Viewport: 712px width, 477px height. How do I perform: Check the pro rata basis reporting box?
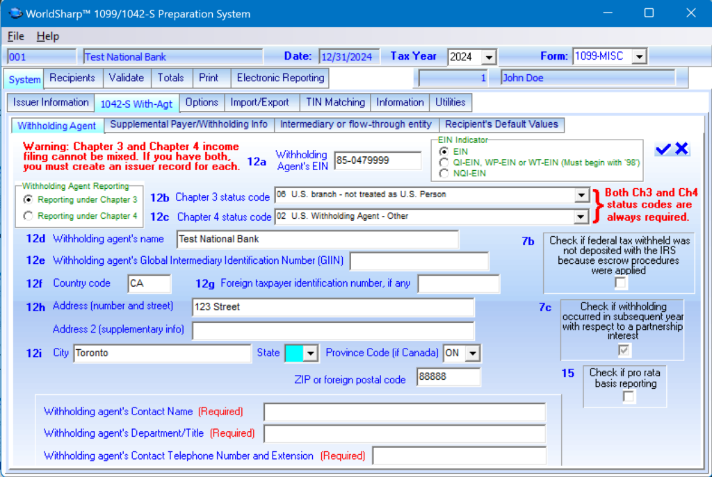click(x=628, y=396)
